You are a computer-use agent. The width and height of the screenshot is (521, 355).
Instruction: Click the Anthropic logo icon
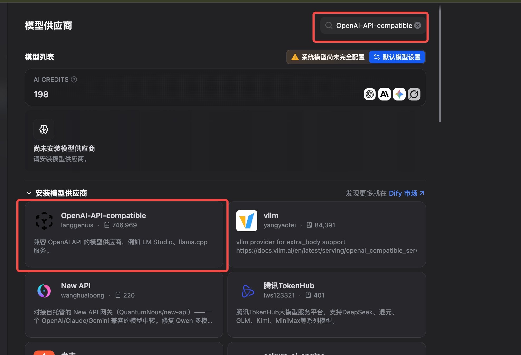tap(384, 94)
